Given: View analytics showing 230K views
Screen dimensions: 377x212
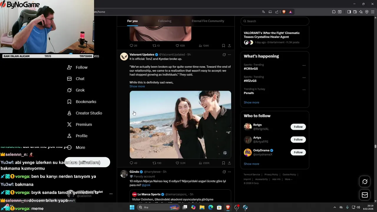Looking at the screenshot, I should (x=204, y=163).
